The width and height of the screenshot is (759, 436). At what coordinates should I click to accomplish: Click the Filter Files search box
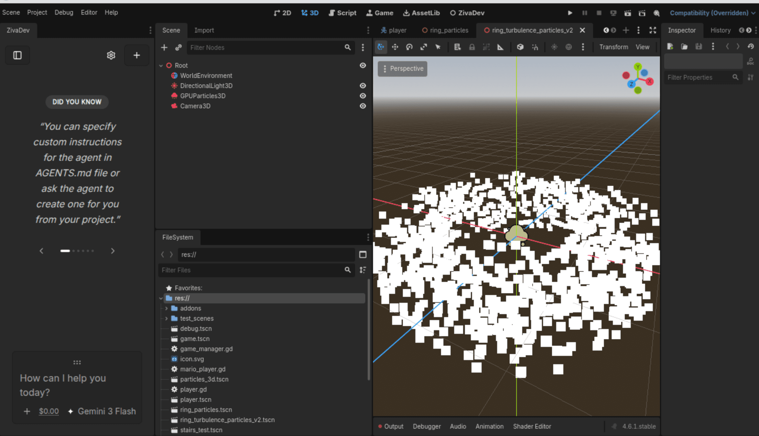pos(256,270)
